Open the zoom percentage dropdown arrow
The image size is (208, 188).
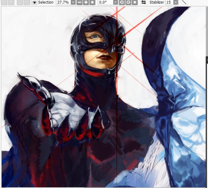click(73, 2)
